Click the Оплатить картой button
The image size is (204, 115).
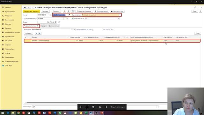click(x=101, y=11)
